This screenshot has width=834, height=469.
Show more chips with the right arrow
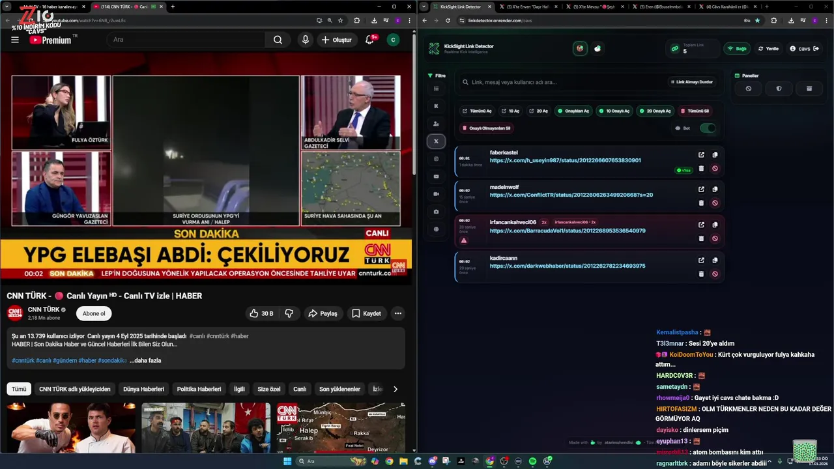pos(395,389)
